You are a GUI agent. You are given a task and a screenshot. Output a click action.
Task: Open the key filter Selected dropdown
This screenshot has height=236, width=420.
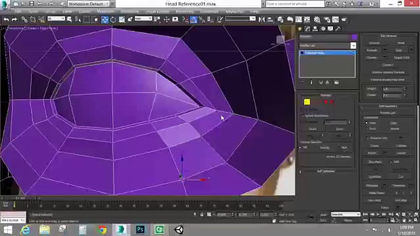pyautogui.click(x=345, y=214)
